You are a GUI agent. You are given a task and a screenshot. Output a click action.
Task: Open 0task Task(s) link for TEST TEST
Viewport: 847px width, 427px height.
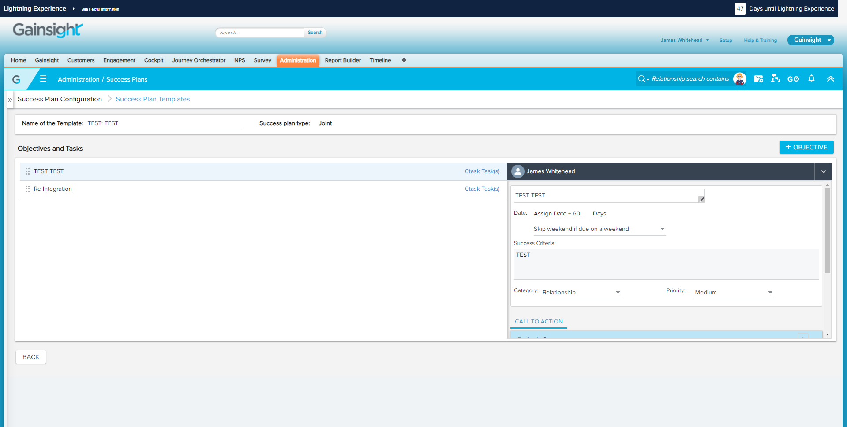482,171
